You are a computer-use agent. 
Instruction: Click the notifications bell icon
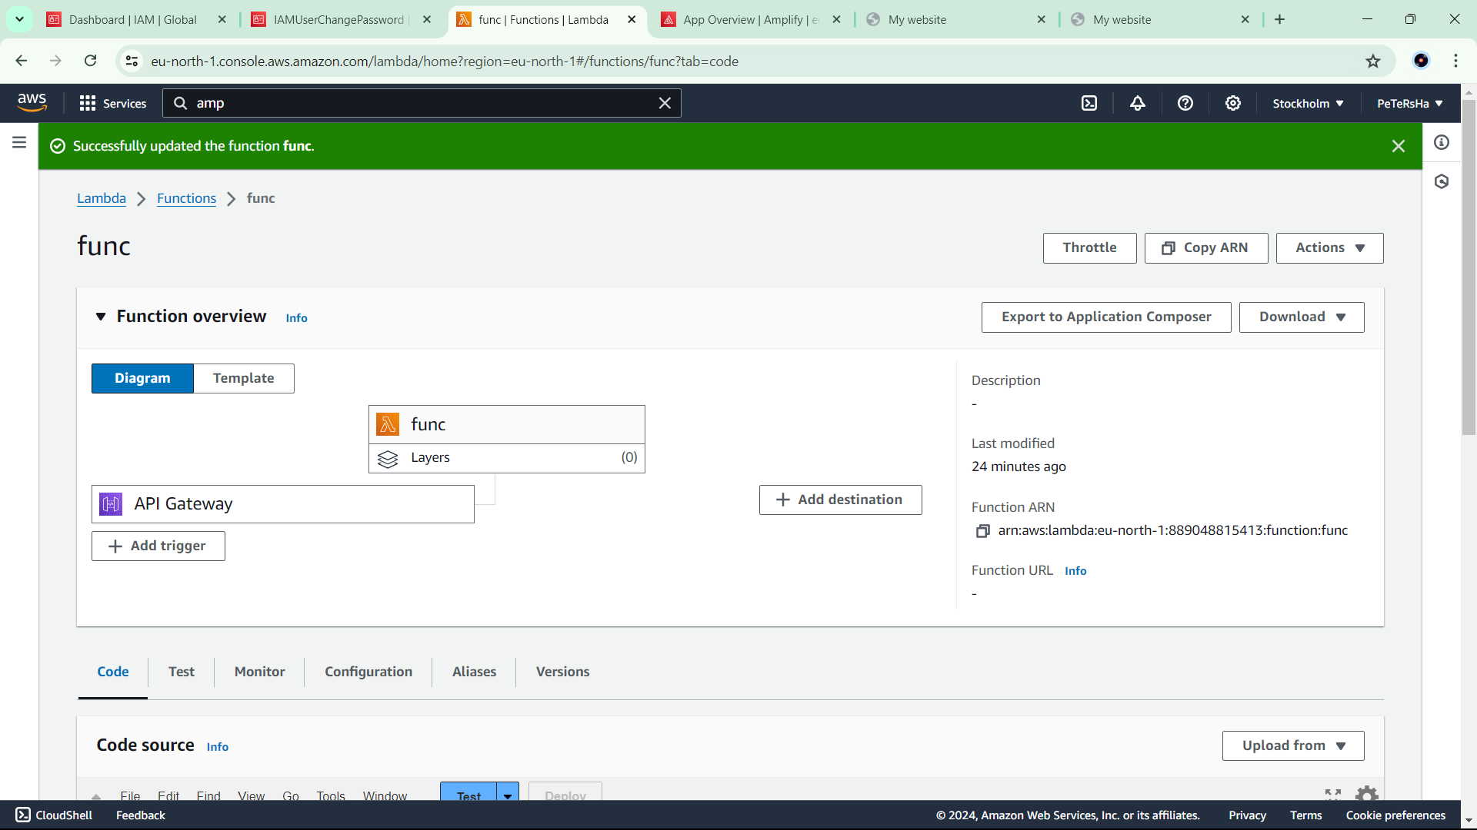point(1138,103)
